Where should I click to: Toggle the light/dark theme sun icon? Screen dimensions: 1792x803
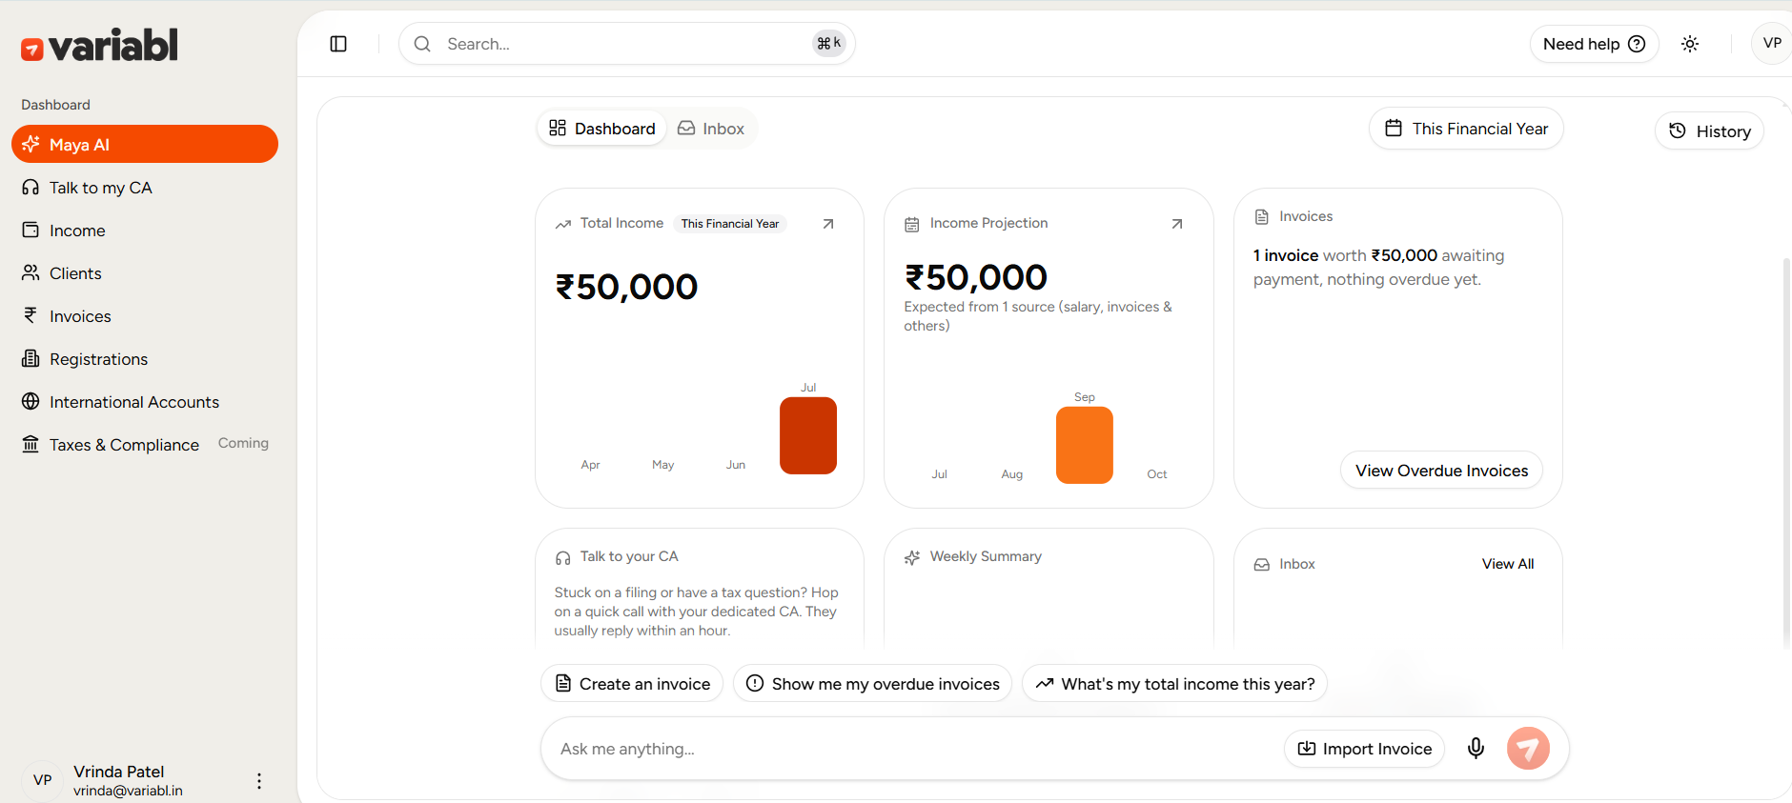coord(1690,44)
